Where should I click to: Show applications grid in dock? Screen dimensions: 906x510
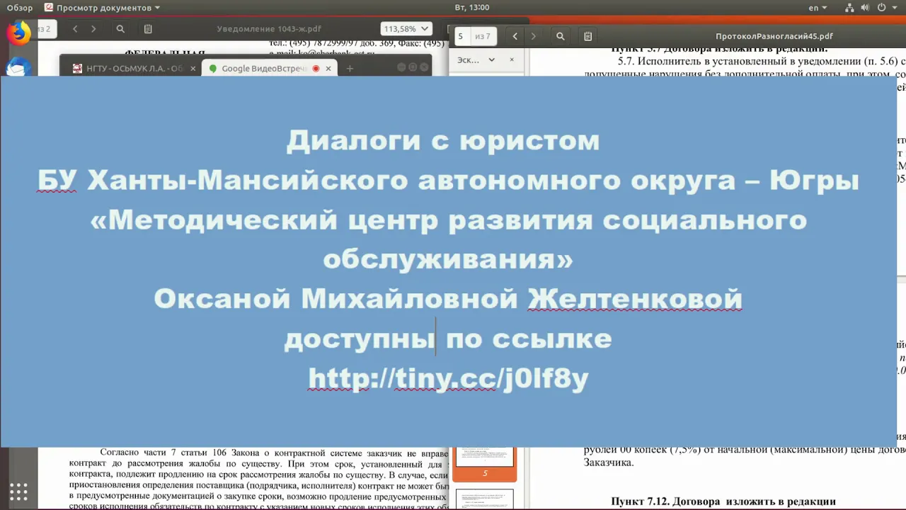tap(18, 492)
